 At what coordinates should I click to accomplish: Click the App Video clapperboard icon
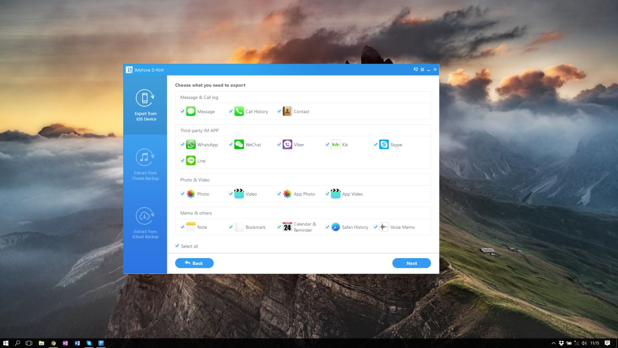(336, 194)
